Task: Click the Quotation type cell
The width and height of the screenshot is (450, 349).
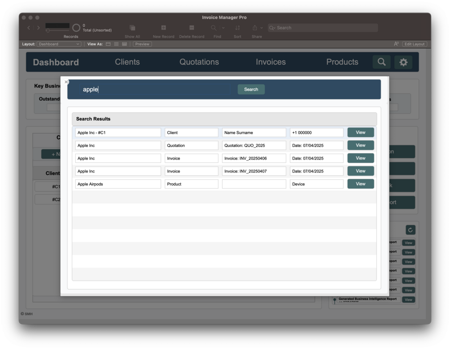Action: (x=192, y=145)
